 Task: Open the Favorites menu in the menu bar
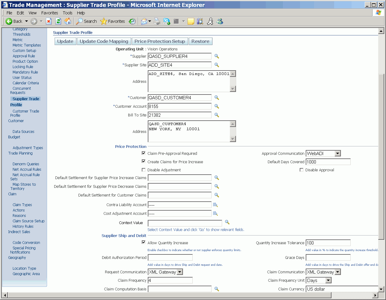pyautogui.click(x=50, y=13)
